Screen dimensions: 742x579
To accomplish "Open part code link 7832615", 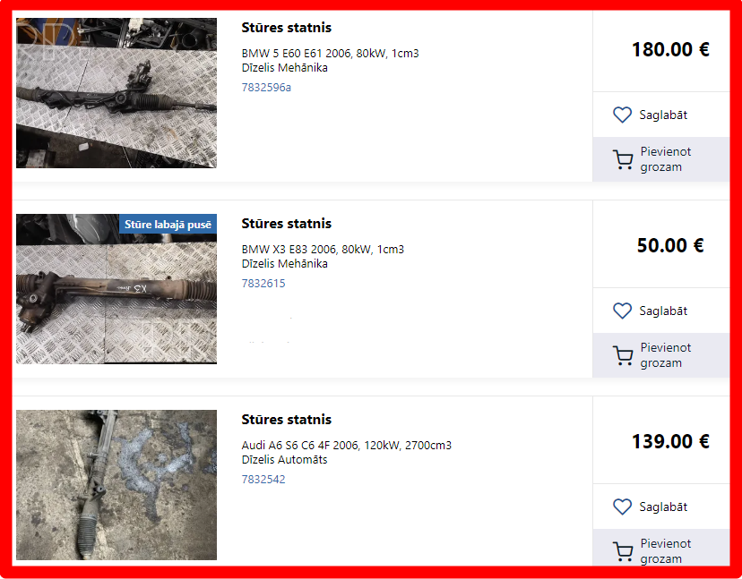I will [x=263, y=284].
